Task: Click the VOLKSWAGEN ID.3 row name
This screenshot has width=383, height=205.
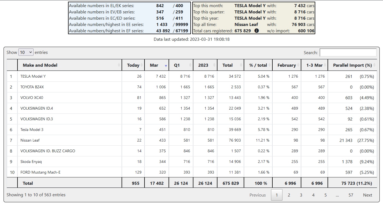Action: coord(37,119)
